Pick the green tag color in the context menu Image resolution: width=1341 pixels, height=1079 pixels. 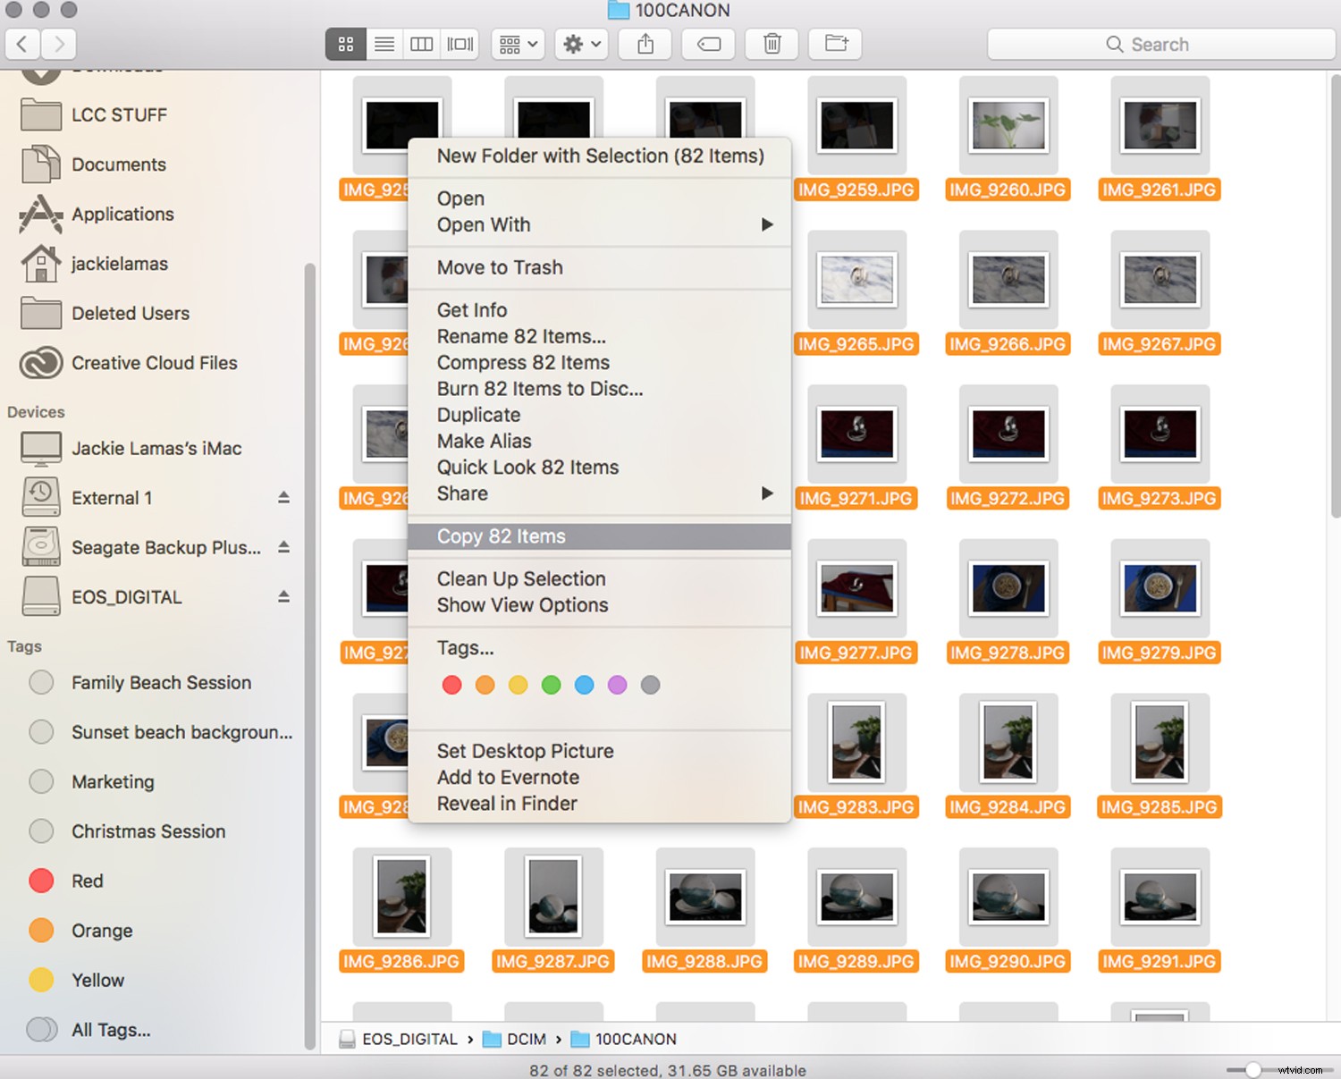[x=551, y=685]
